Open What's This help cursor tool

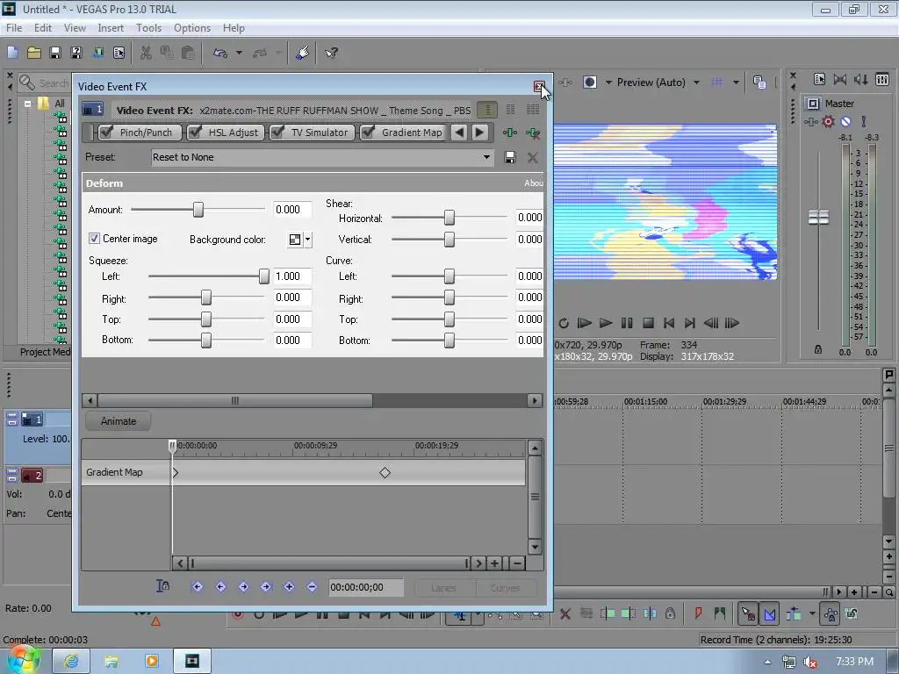coord(331,53)
